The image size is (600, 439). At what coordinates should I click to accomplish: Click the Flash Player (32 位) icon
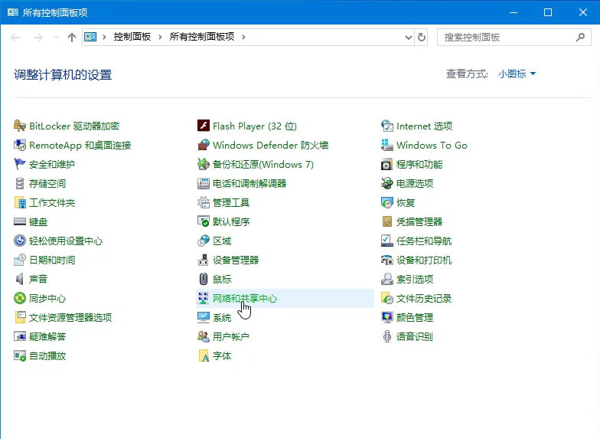point(204,126)
